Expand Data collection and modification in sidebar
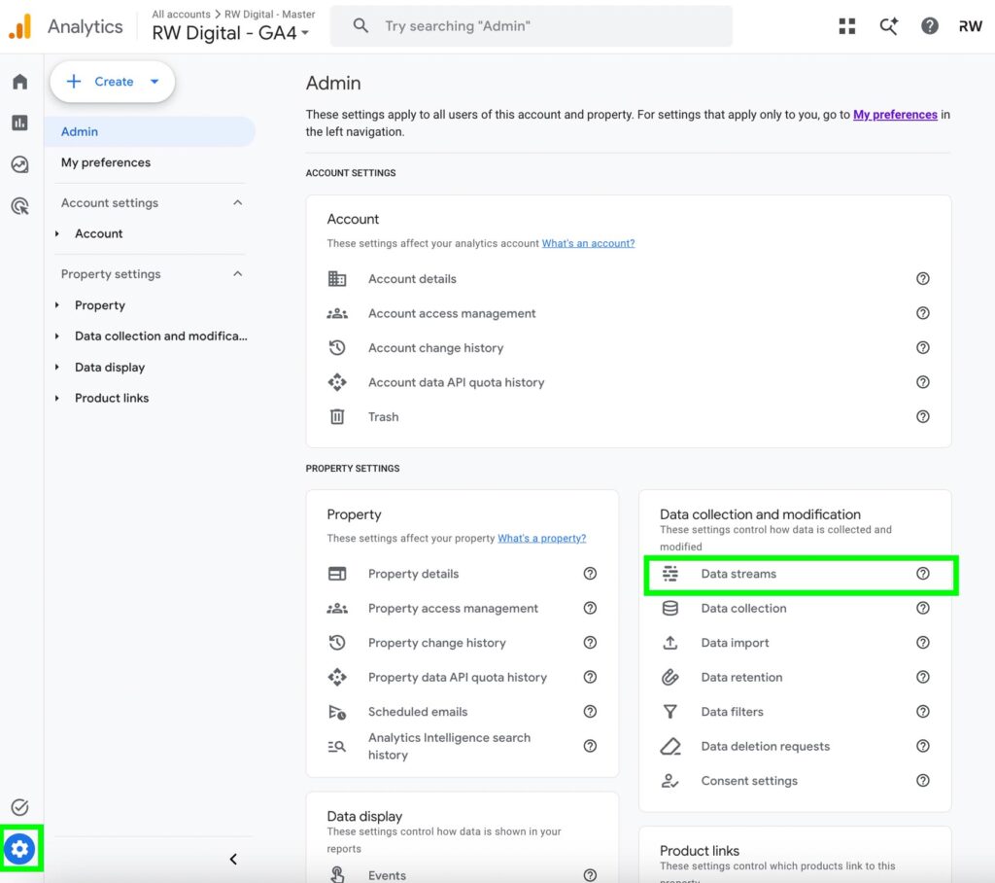 [57, 336]
